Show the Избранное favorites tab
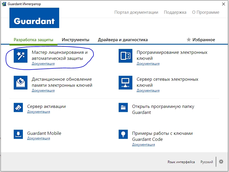The image size is (229, 172). point(201,40)
